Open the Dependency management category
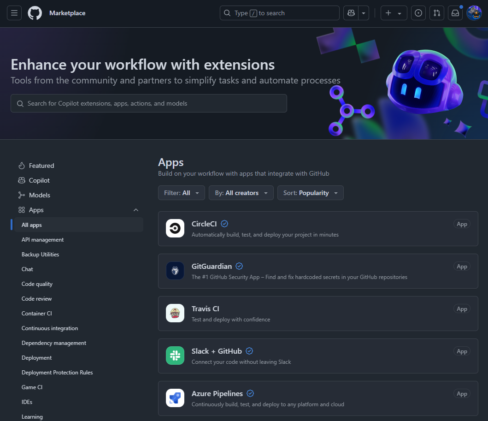The image size is (488, 421). (54, 343)
